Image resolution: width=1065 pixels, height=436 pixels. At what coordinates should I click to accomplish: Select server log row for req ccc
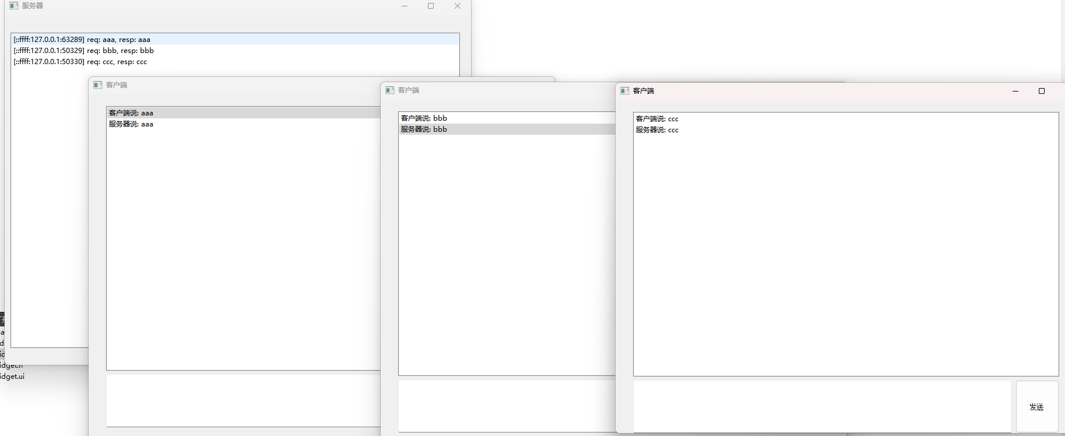coord(236,62)
